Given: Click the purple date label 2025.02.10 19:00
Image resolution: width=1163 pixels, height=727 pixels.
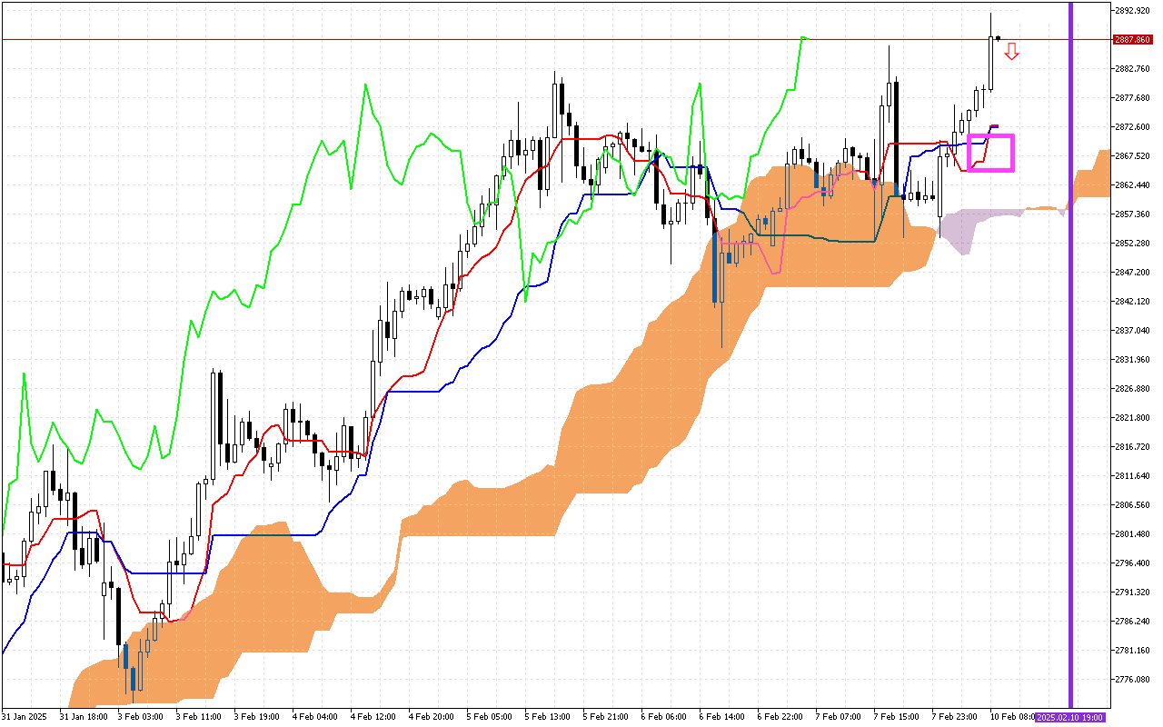Looking at the screenshot, I should [x=1070, y=717].
